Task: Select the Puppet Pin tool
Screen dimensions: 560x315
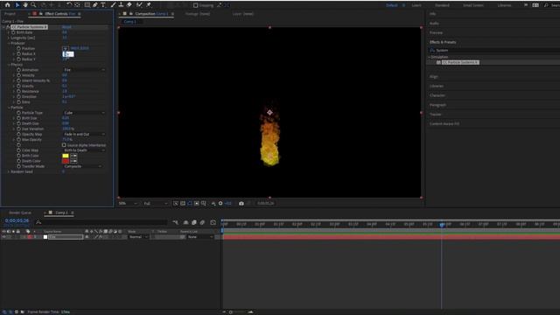Action: (148, 5)
